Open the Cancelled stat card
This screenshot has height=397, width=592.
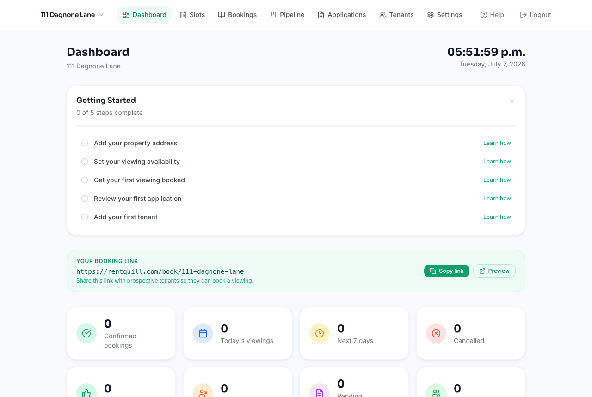[471, 333]
